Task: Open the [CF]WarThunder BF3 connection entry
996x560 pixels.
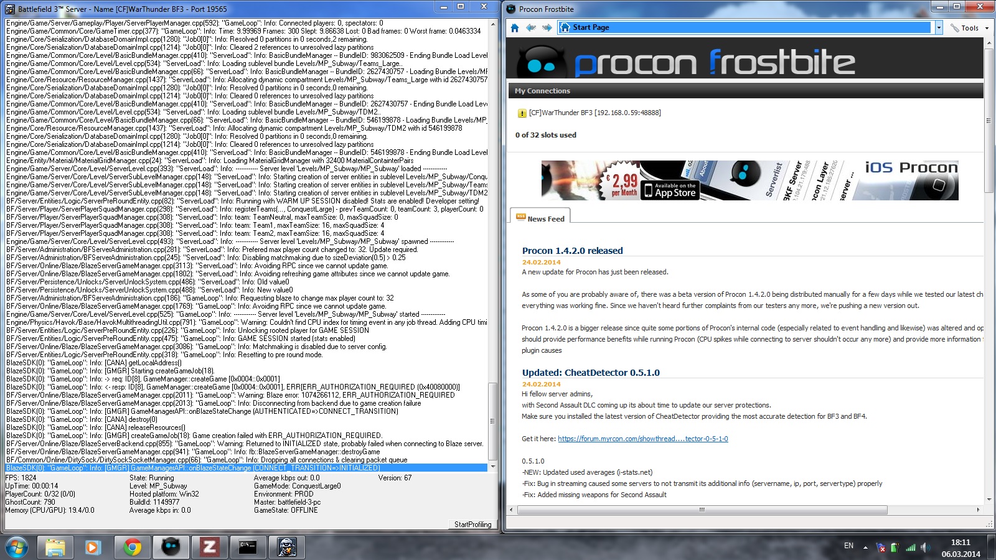Action: click(x=595, y=113)
